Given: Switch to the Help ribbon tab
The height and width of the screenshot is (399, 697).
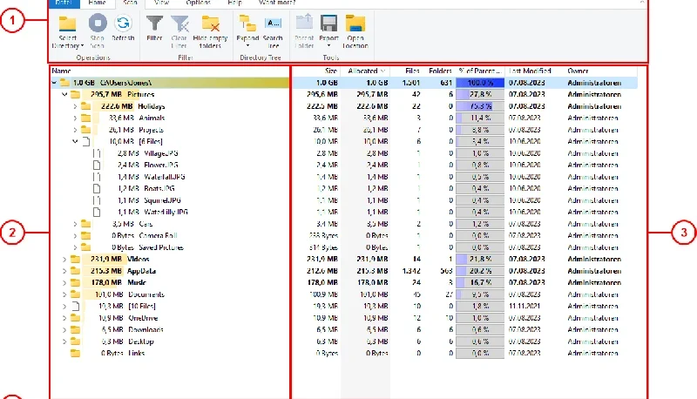Looking at the screenshot, I should 234,3.
